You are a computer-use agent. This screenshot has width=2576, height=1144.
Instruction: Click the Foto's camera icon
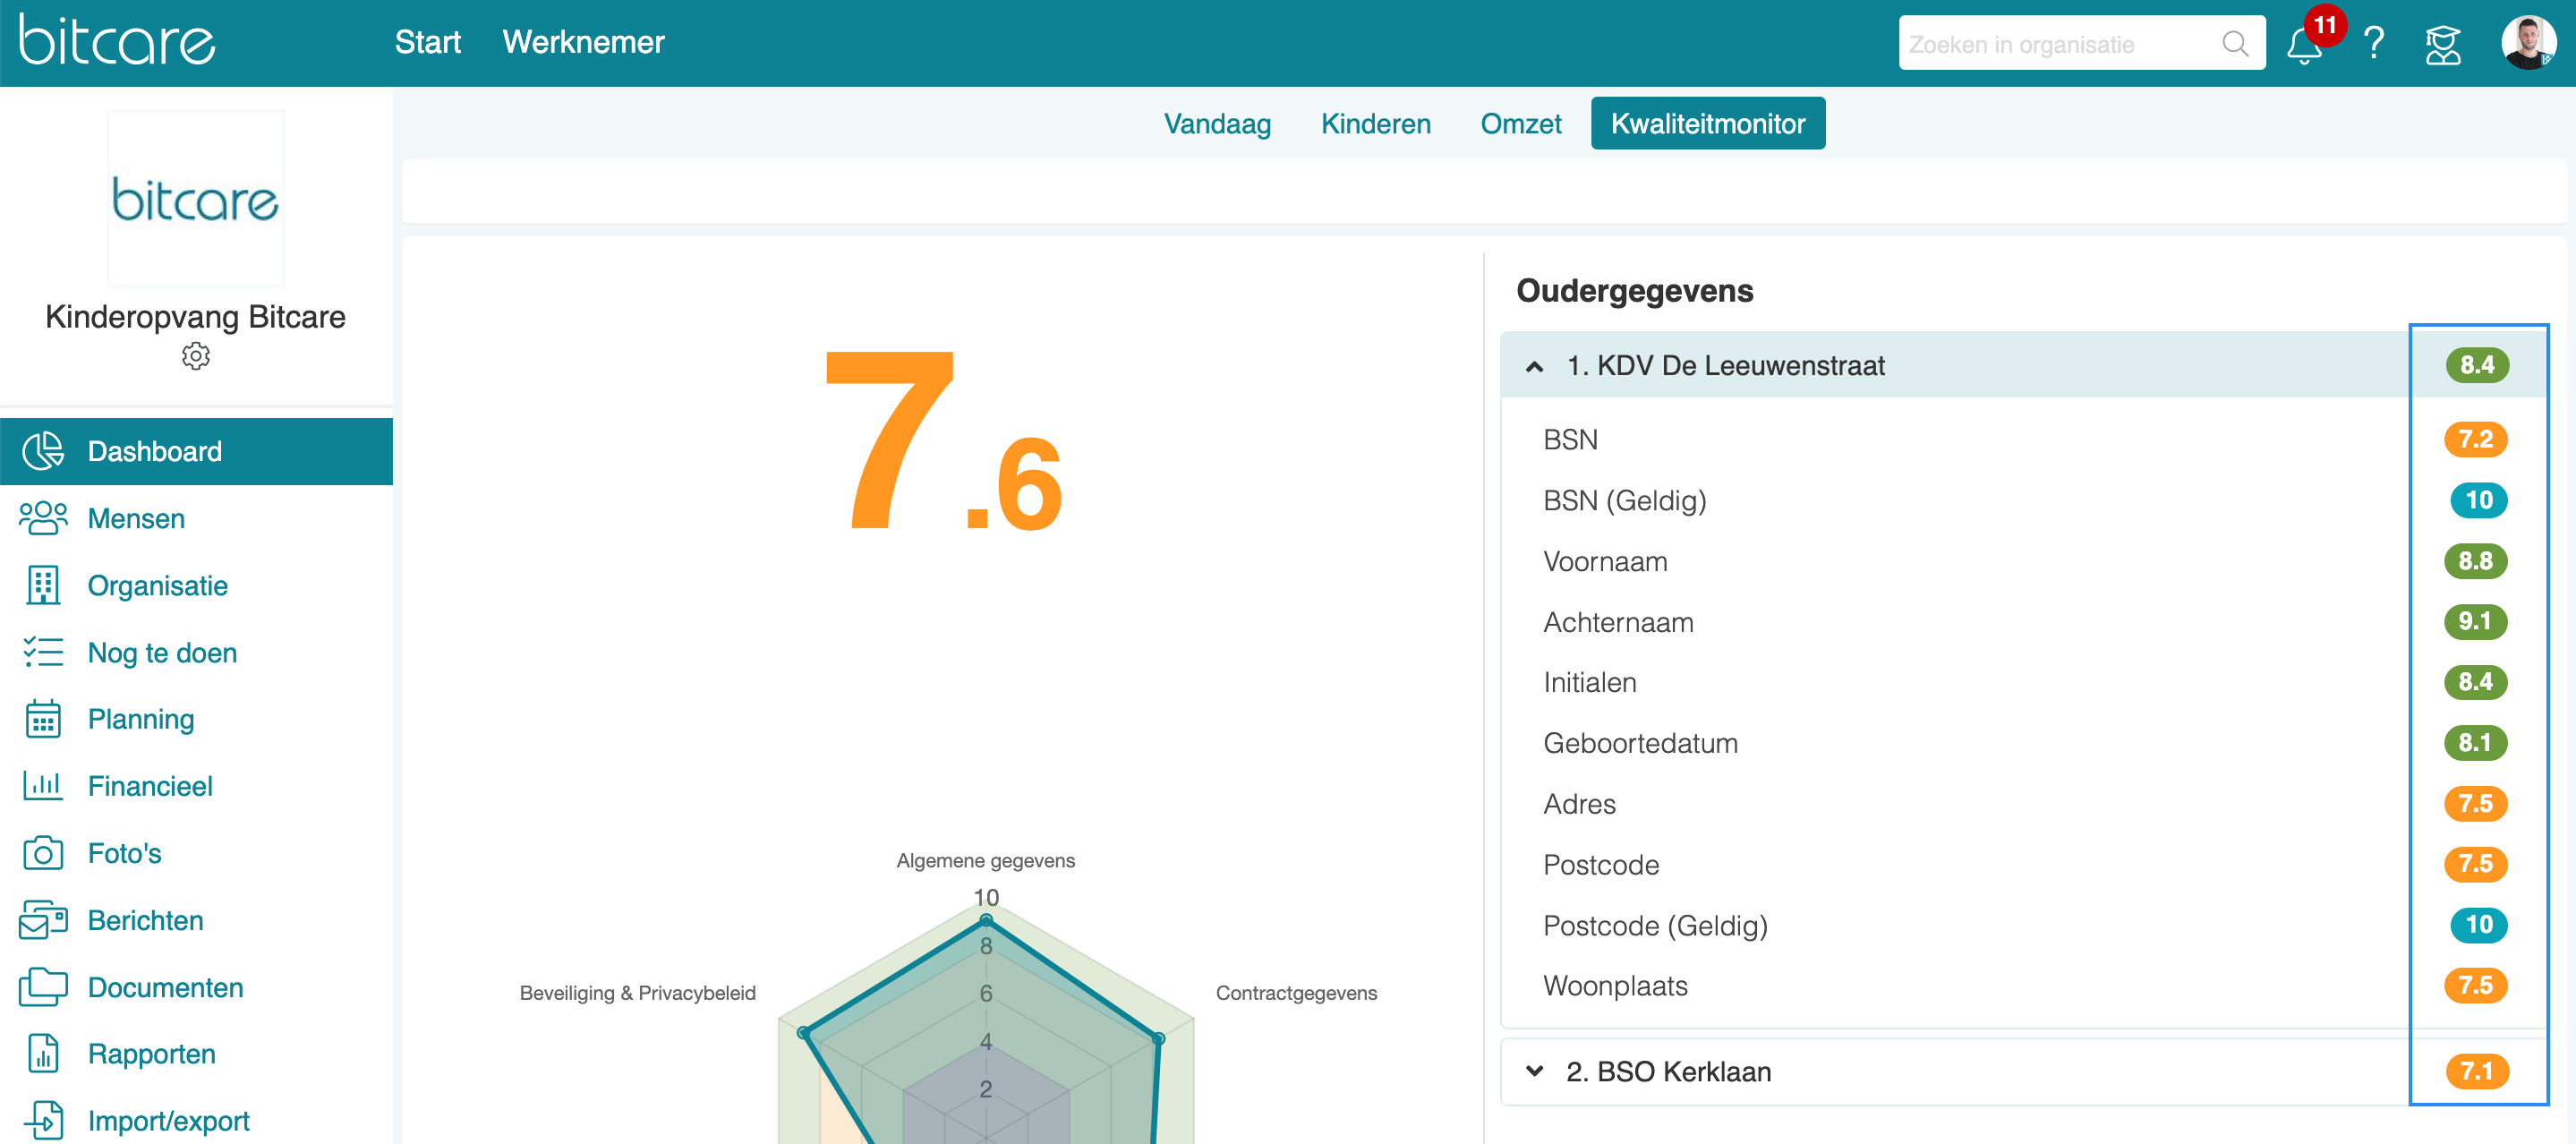coord(43,853)
